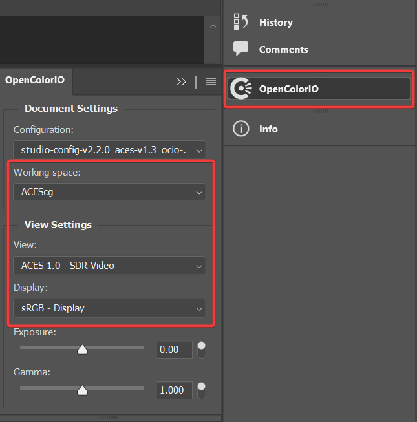Open the History panel by its label

(276, 22)
